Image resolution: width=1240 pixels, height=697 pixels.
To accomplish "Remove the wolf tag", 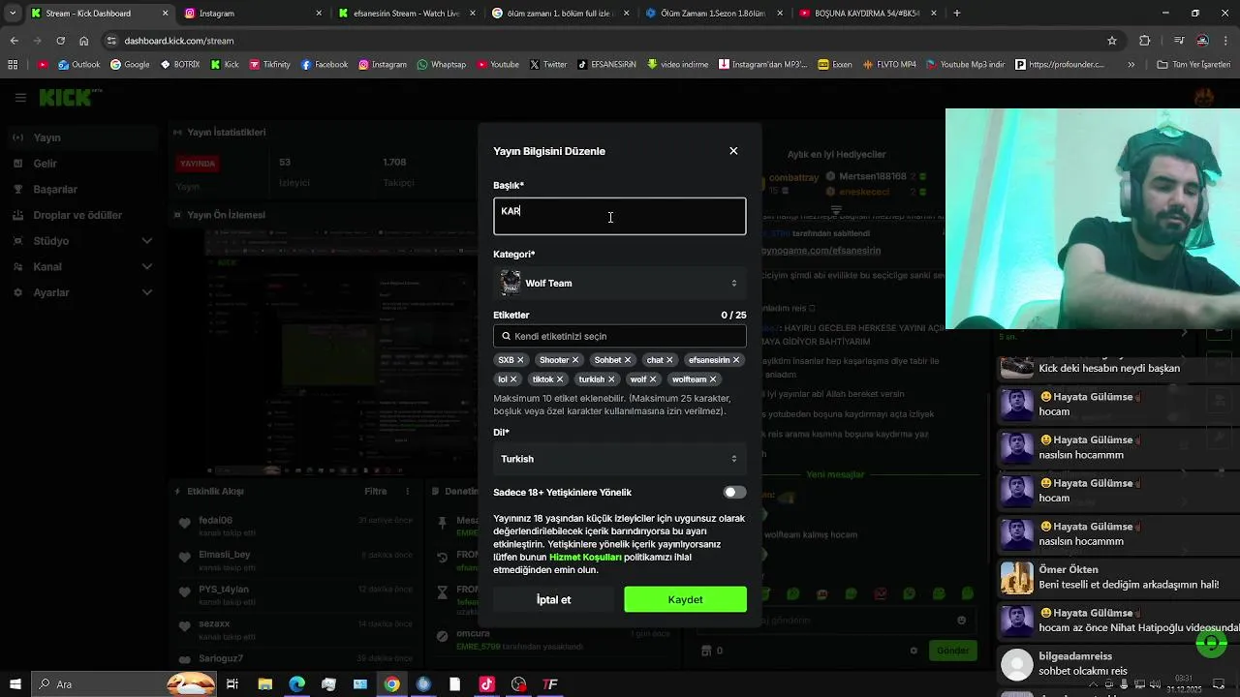I will (653, 379).
